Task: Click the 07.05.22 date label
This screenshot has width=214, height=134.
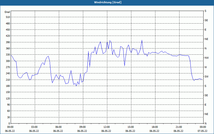Action: tap(202, 131)
